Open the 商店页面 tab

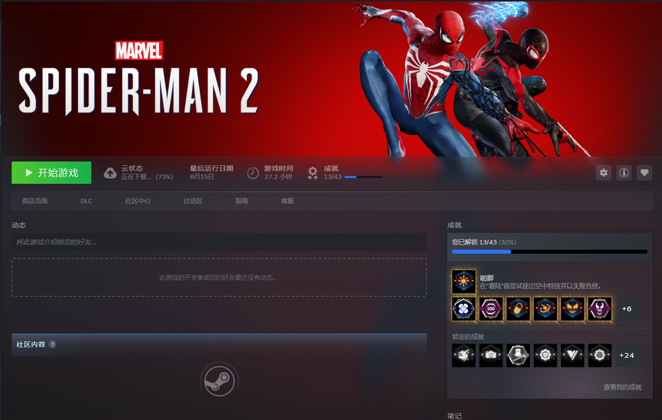[x=35, y=201]
